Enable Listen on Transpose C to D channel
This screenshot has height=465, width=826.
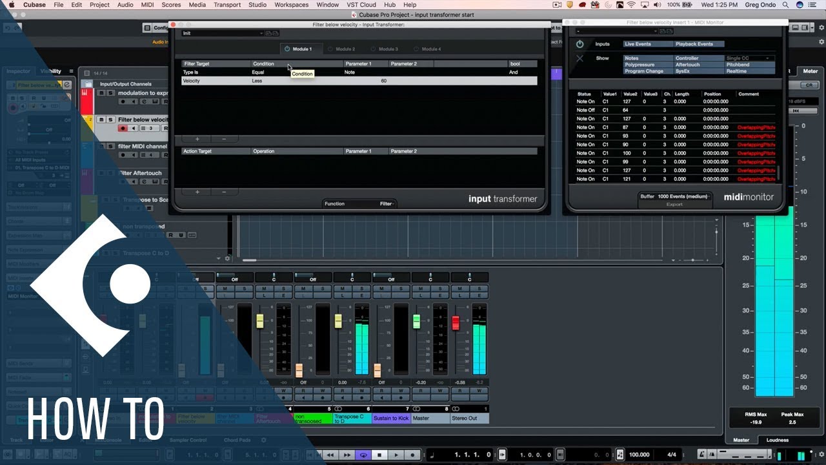pyautogui.click(x=344, y=295)
